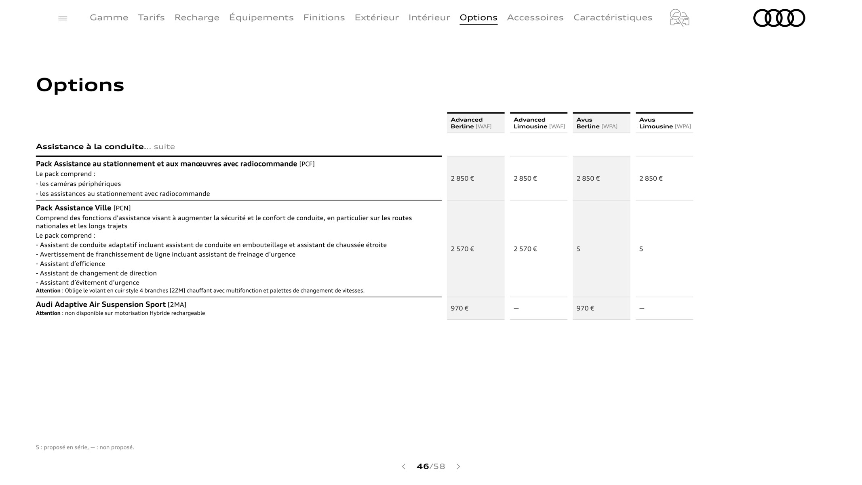The image size is (862, 485).
Task: Click the Avus Berline [WPA] column header
Action: pos(601,123)
